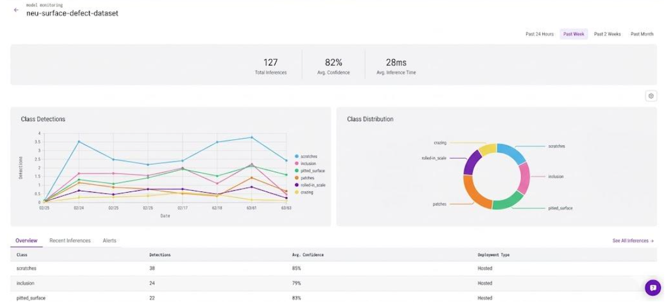The image size is (672, 308).
Task: Choose the Past 2 Weeks range
Action: click(607, 34)
